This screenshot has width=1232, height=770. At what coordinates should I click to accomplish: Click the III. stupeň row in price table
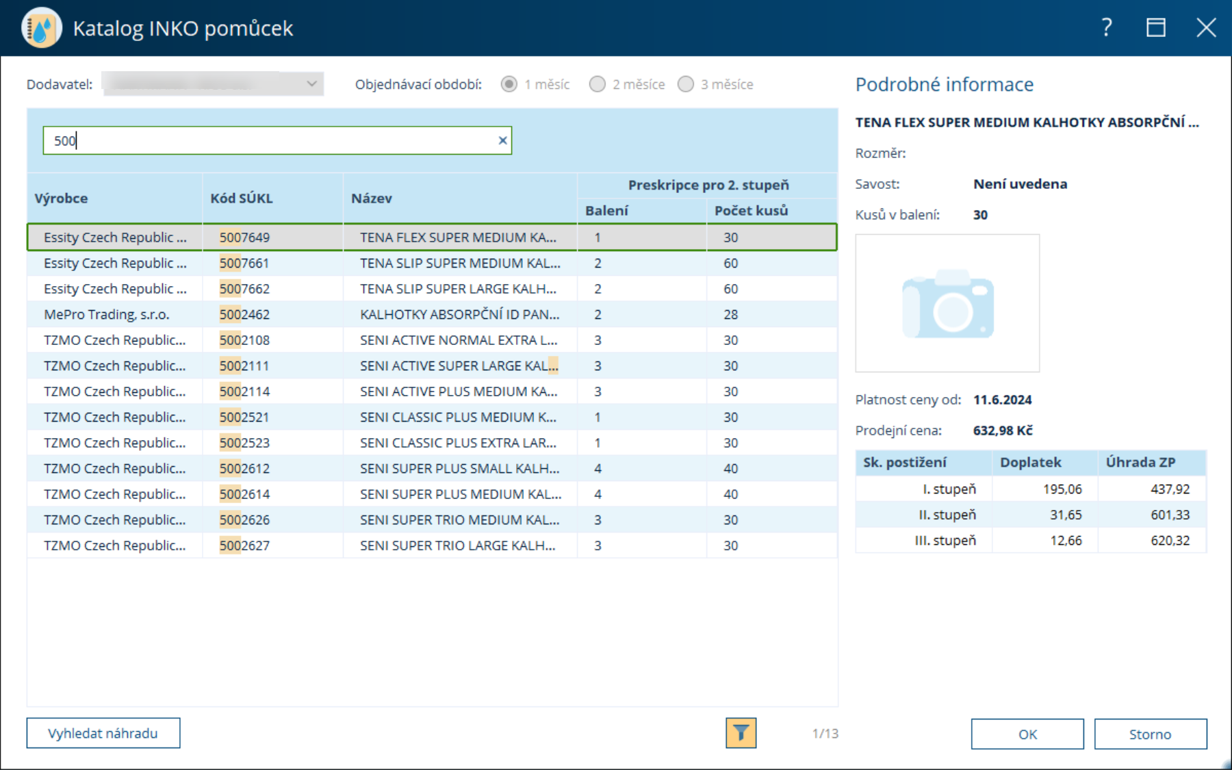tap(1031, 541)
